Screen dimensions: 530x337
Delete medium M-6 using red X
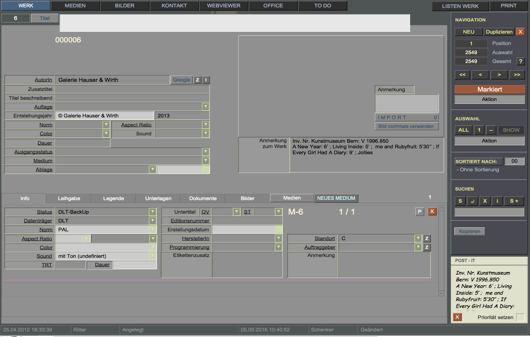pos(432,212)
